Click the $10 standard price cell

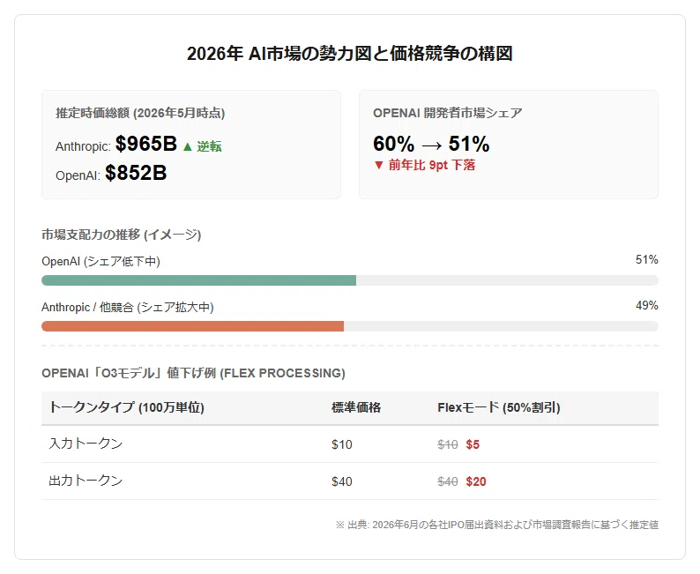342,444
